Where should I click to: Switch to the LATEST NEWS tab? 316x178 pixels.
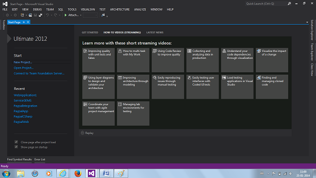point(155,32)
